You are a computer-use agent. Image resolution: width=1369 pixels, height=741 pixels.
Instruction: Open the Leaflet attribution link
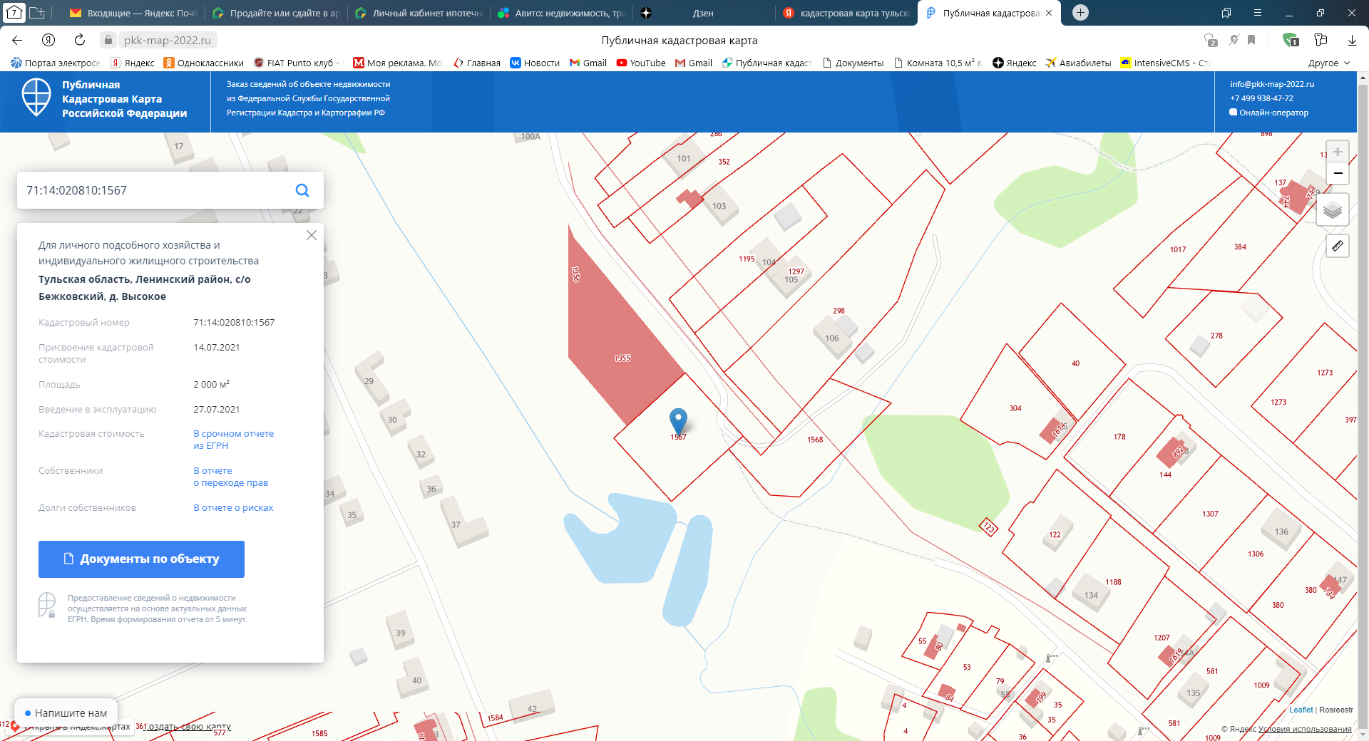coord(1301,710)
